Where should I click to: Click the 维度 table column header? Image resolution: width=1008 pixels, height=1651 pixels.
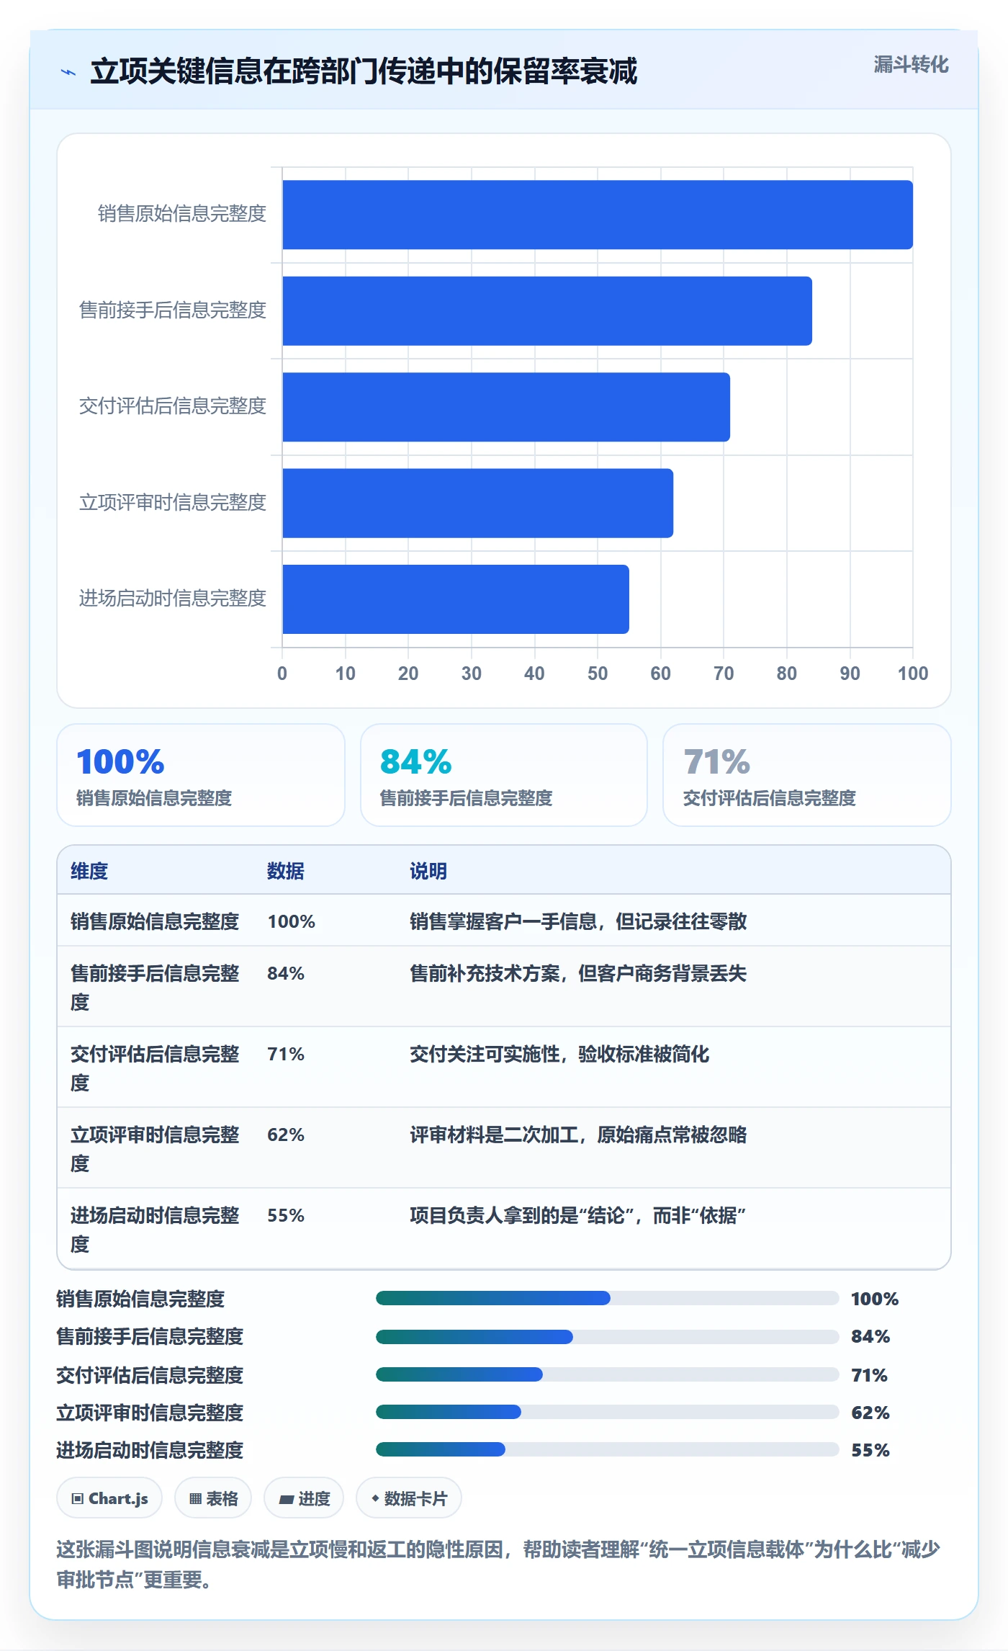[89, 871]
